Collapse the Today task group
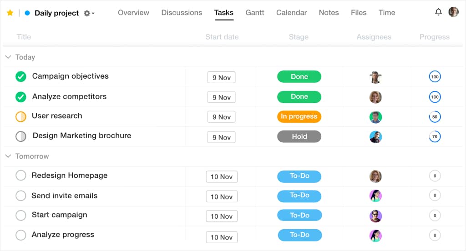Viewport: 466px width, 251px height. coord(8,57)
